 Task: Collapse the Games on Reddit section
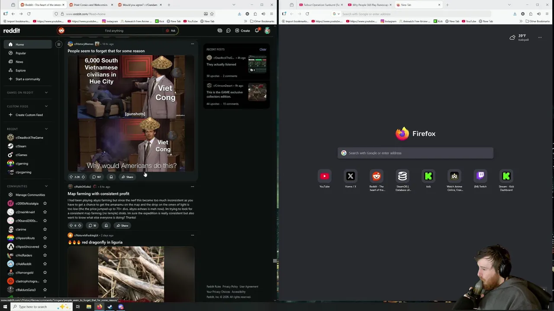[x=46, y=92]
